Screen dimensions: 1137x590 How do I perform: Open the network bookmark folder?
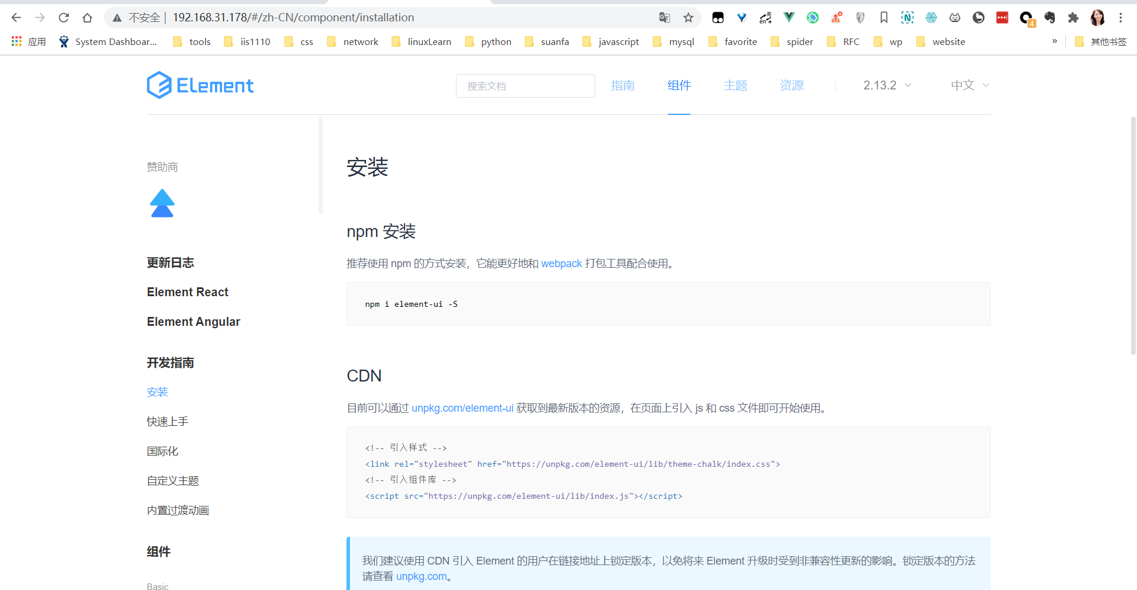tap(353, 41)
